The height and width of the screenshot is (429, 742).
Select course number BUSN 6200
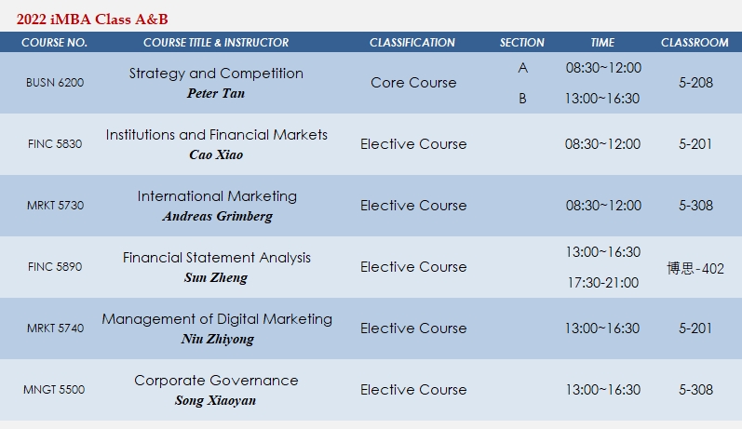point(55,82)
